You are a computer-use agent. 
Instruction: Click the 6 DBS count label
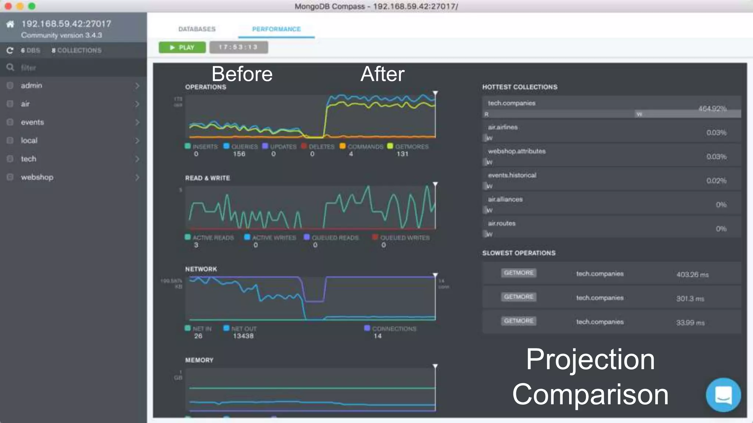[31, 50]
